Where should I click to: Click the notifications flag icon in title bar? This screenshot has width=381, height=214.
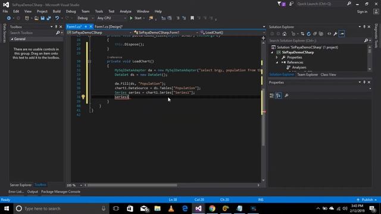click(x=282, y=4)
